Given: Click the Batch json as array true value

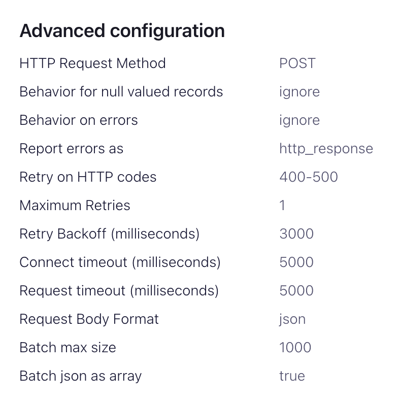Looking at the screenshot, I should coord(292,376).
